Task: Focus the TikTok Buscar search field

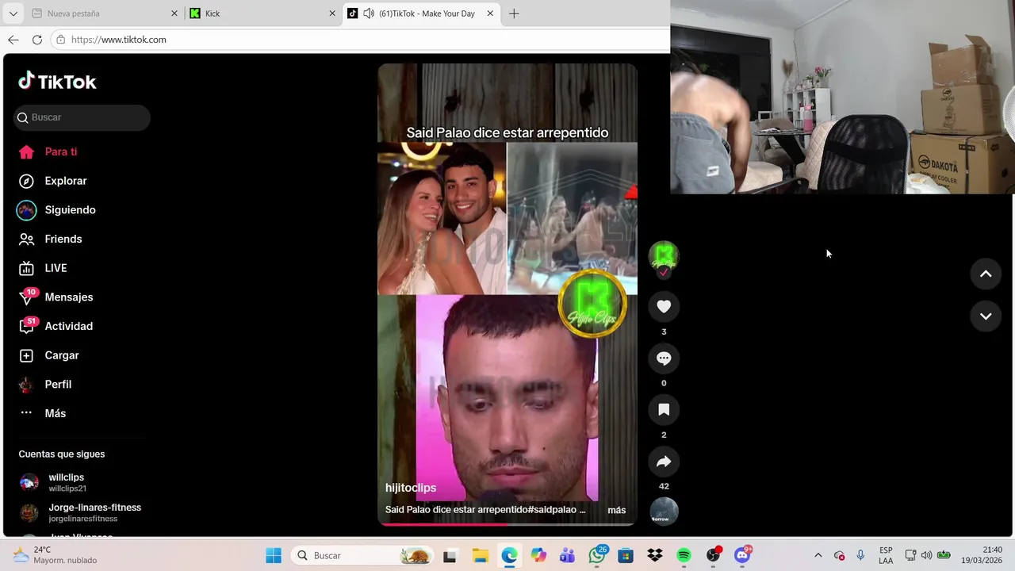Action: 82,117
